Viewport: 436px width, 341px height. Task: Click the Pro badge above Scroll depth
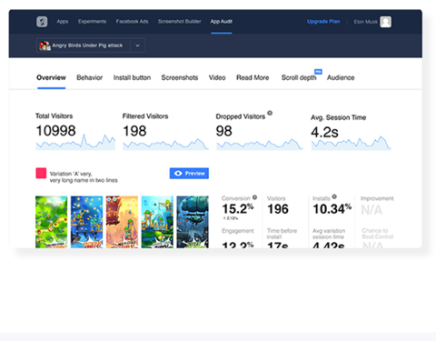point(318,72)
